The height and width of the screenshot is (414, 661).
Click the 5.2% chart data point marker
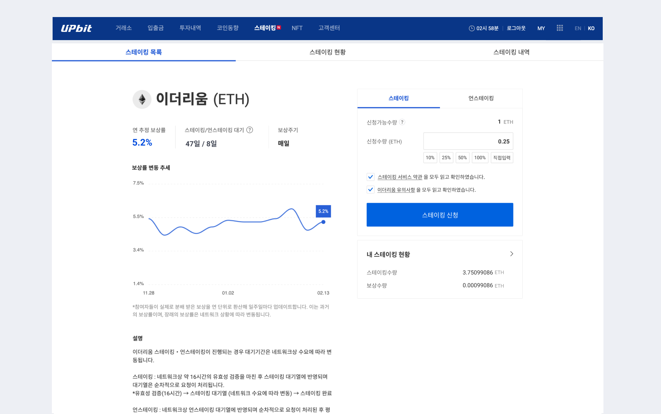[x=323, y=222]
